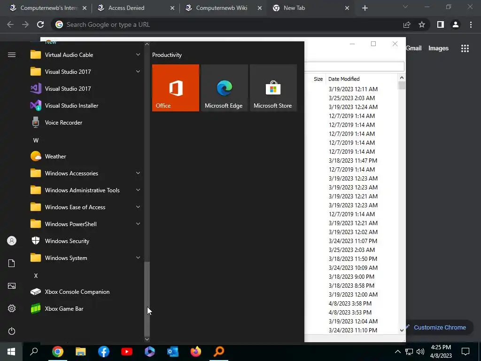Open Chrome profile avatar icon
481x361 pixels.
click(456, 24)
